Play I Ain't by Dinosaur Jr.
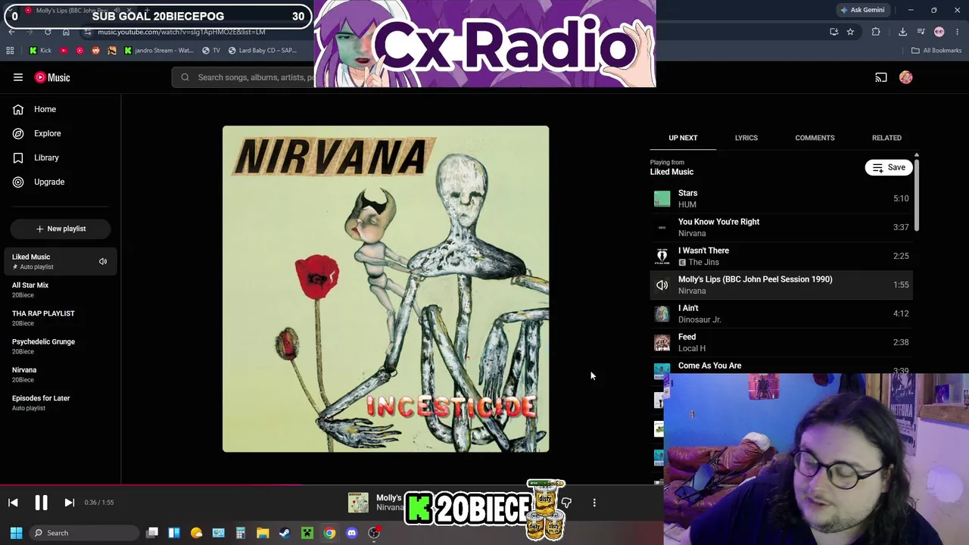This screenshot has height=545, width=969. [x=781, y=313]
